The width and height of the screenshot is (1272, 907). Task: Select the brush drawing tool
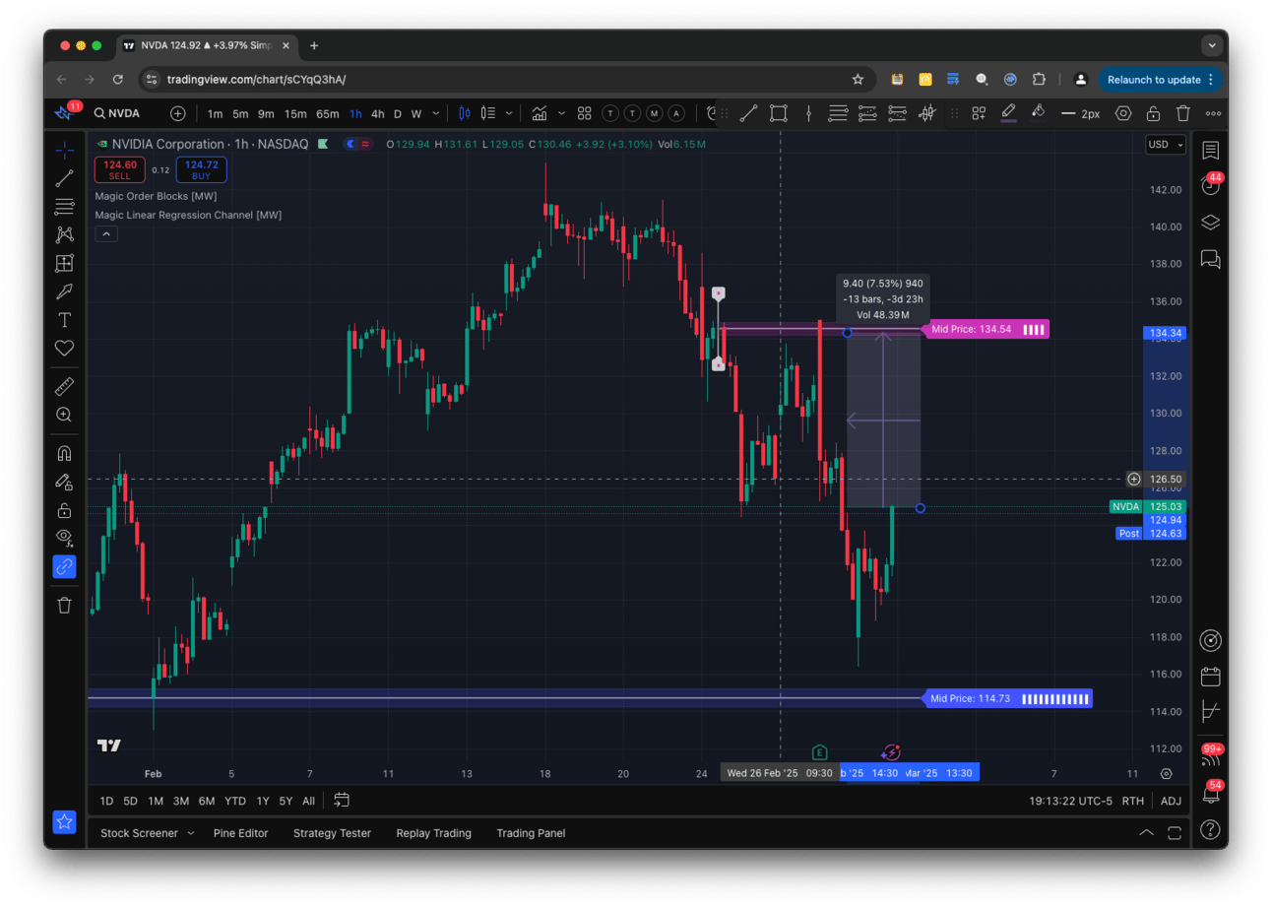(64, 292)
